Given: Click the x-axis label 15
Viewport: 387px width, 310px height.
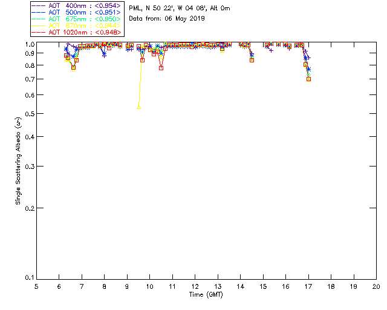Looking at the screenshot, I should pyautogui.click(x=263, y=286).
